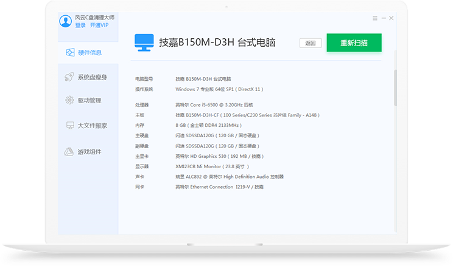Click the 主显卡 label
The width and height of the screenshot is (453, 266).
142,157
